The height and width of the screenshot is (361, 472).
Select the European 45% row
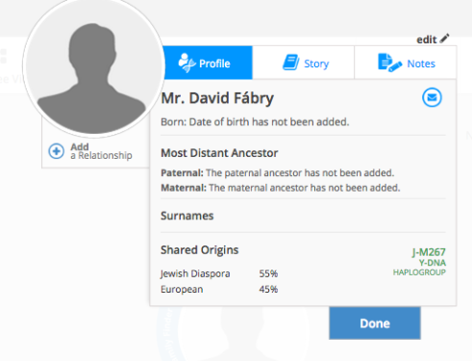(219, 289)
